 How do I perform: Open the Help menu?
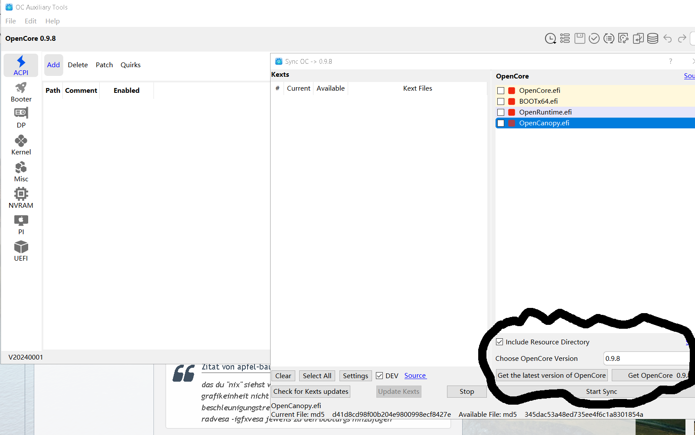click(52, 21)
